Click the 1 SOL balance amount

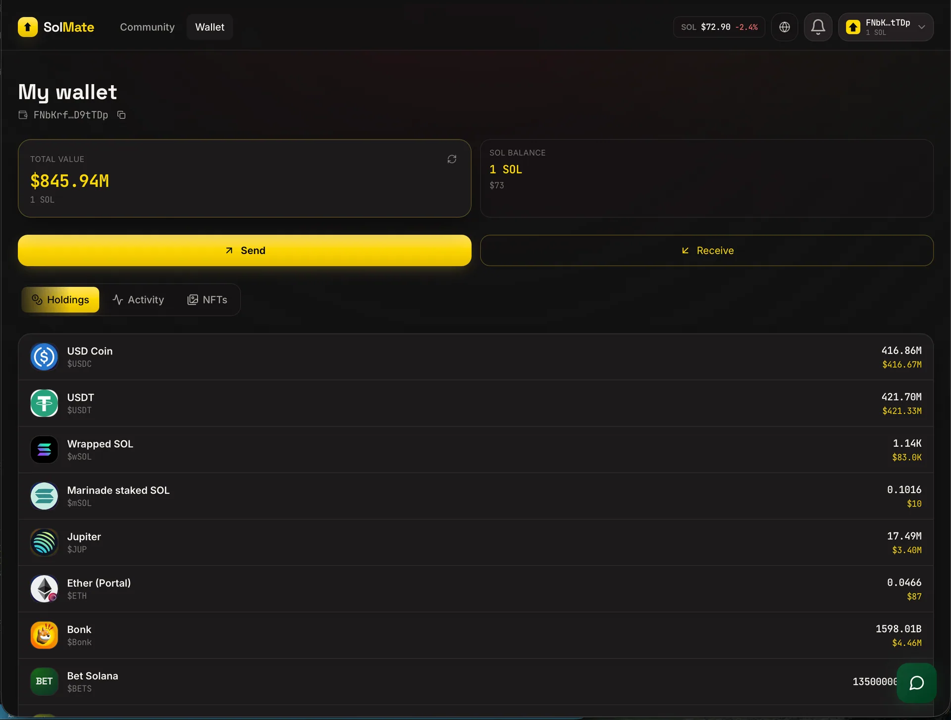(x=506, y=169)
